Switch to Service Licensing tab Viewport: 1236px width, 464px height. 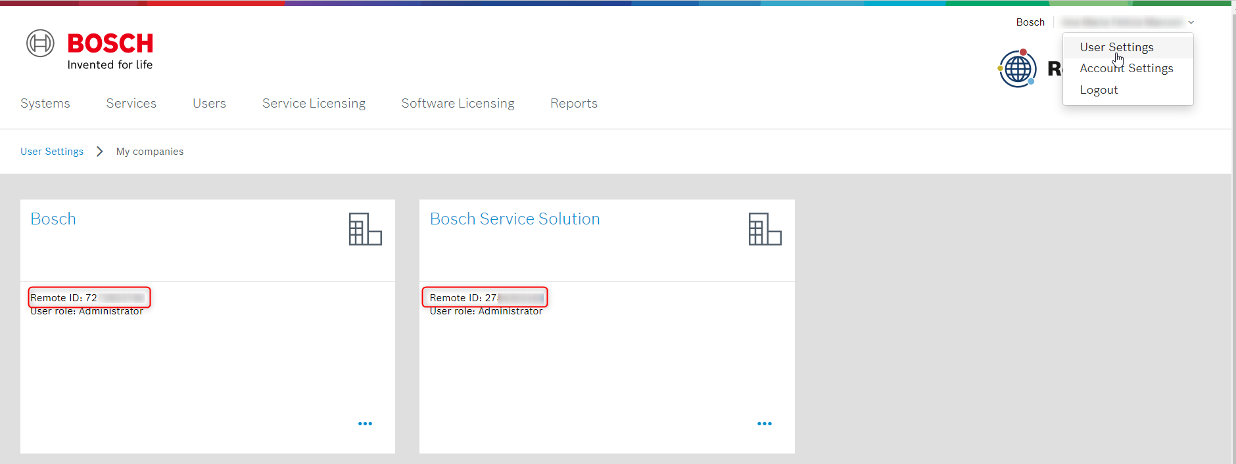click(314, 103)
